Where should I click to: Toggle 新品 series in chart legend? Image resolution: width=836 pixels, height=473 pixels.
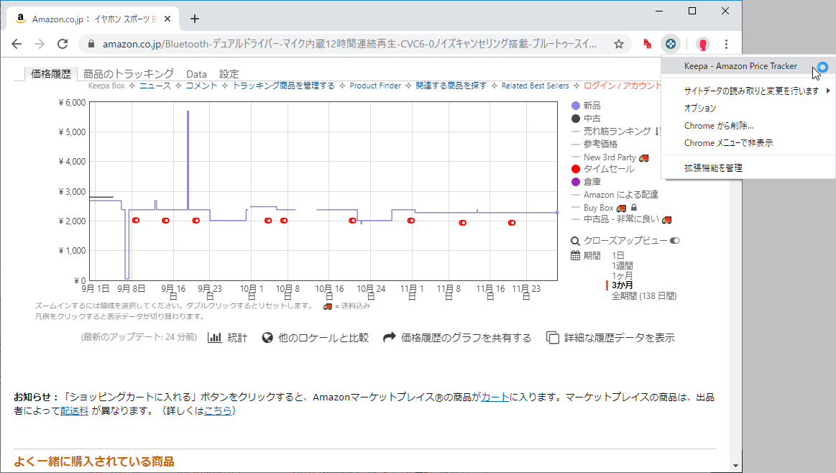[586, 106]
